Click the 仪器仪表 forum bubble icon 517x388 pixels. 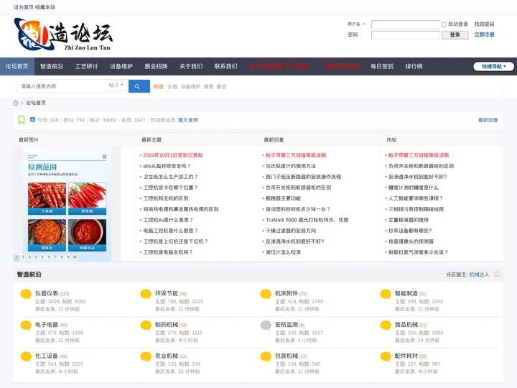pyautogui.click(x=26, y=294)
